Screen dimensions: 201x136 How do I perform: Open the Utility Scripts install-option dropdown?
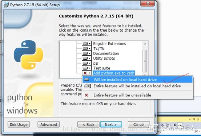tap(87, 58)
